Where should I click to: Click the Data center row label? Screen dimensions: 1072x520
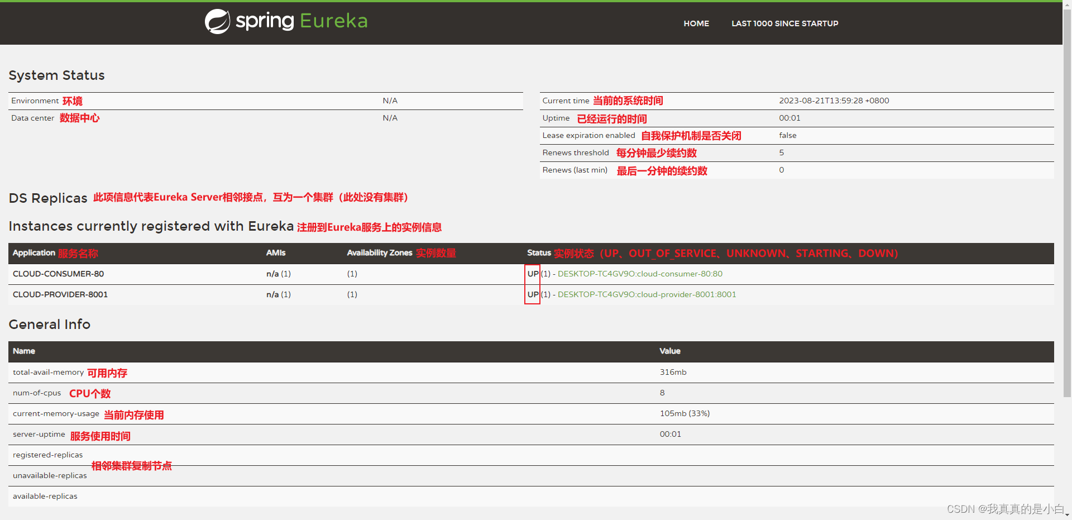tap(32, 118)
